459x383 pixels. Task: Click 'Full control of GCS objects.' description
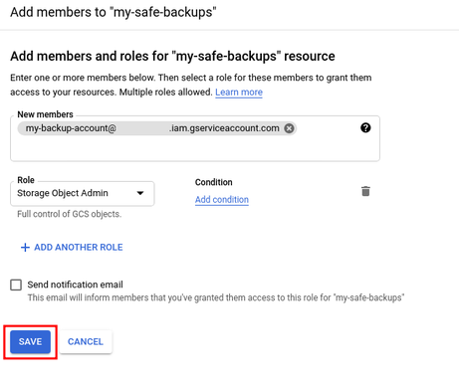(69, 214)
